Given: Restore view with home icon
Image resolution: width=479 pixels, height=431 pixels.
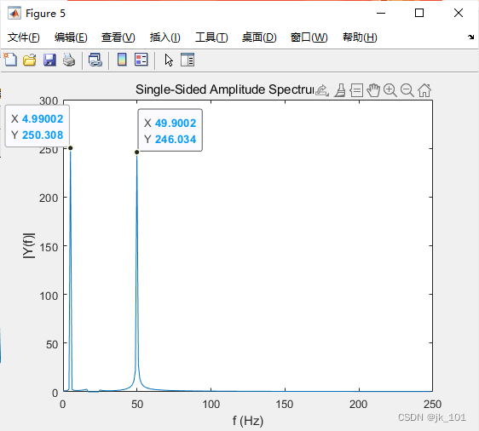Looking at the screenshot, I should [424, 90].
